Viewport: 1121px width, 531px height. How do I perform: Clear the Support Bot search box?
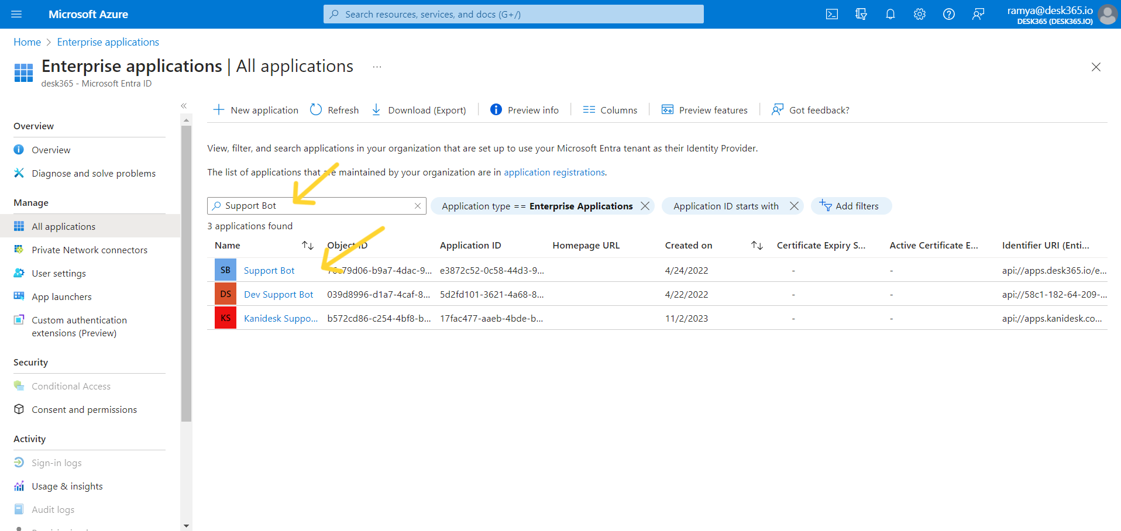click(x=417, y=205)
